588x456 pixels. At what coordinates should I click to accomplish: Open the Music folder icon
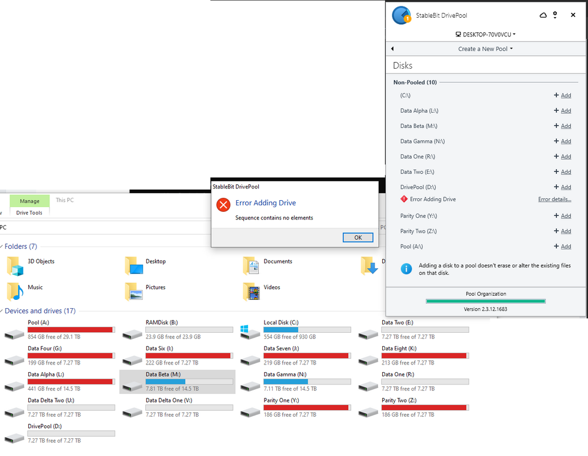[15, 292]
